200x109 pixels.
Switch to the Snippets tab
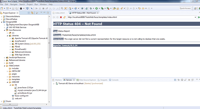click(103, 80)
